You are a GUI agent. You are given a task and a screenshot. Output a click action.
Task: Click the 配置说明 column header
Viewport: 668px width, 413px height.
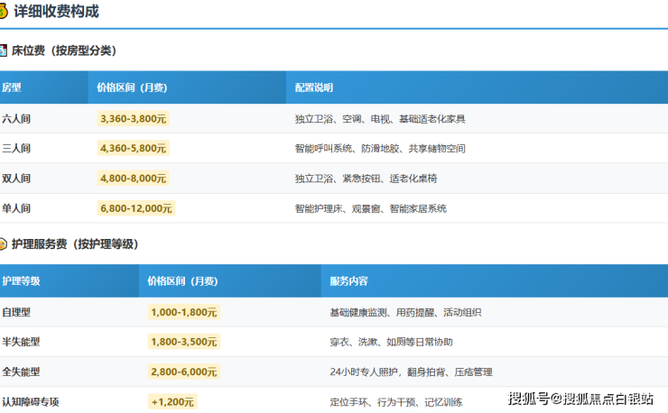313,88
